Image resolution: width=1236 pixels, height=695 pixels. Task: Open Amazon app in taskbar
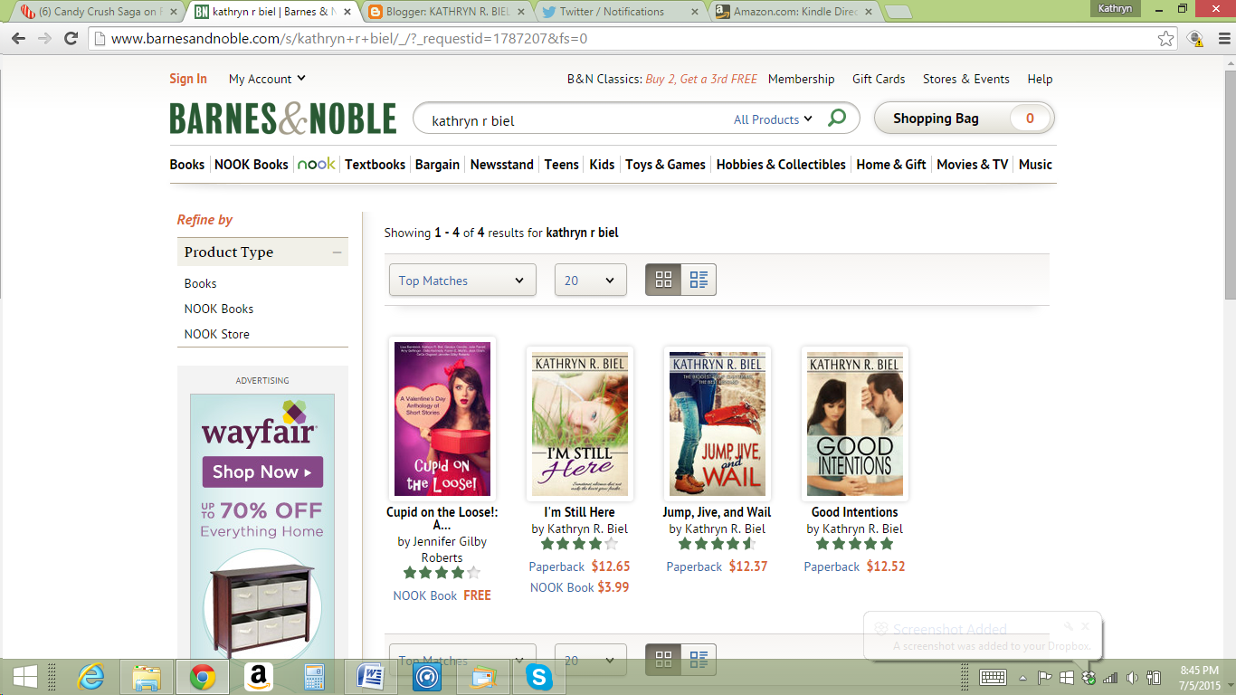point(258,677)
